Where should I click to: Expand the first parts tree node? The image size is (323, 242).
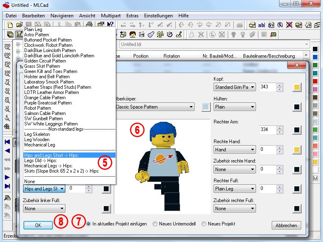(18, 44)
